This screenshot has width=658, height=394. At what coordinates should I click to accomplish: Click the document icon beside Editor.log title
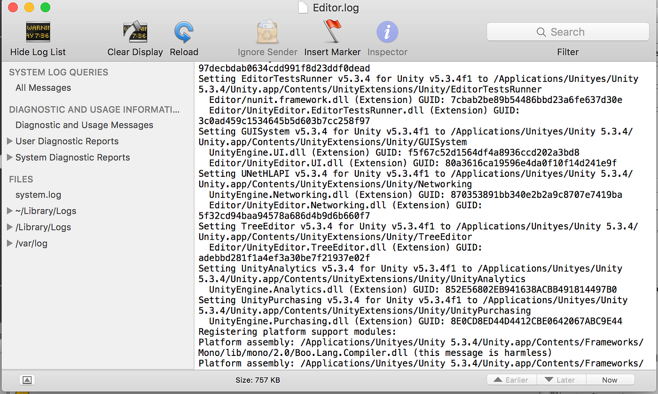(304, 8)
